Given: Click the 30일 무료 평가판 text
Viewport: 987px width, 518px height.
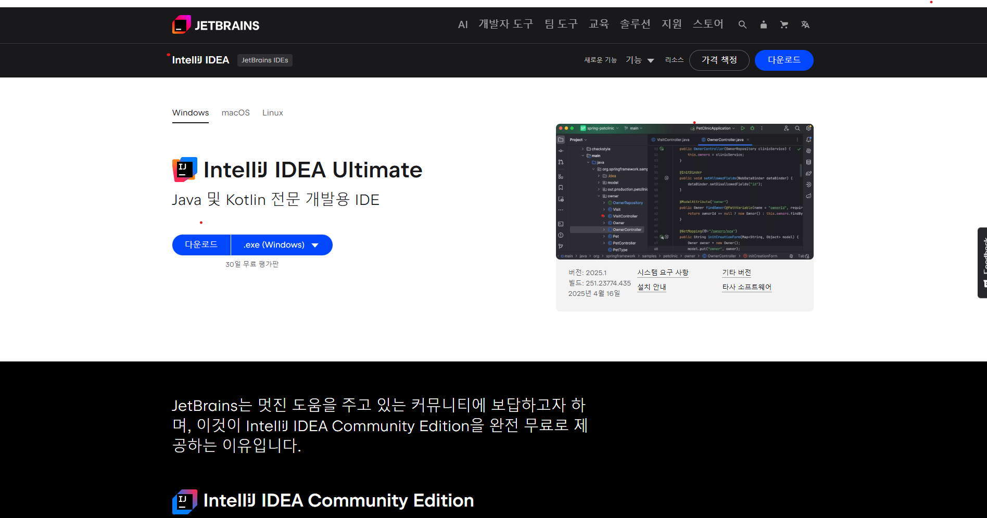Looking at the screenshot, I should point(252,264).
